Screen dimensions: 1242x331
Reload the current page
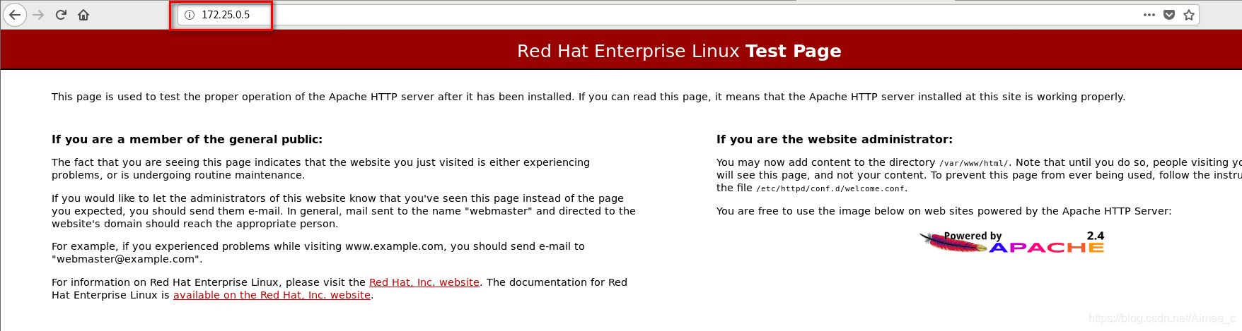click(x=61, y=15)
